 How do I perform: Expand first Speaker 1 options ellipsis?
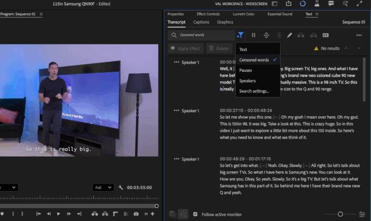[177, 62]
